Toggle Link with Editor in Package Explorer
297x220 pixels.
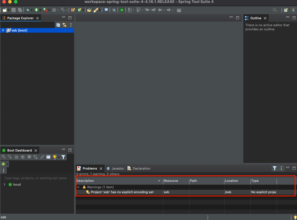pyautogui.click(x=64, y=25)
